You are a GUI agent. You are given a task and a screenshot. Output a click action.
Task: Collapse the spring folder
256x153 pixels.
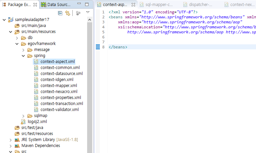click(x=23, y=56)
